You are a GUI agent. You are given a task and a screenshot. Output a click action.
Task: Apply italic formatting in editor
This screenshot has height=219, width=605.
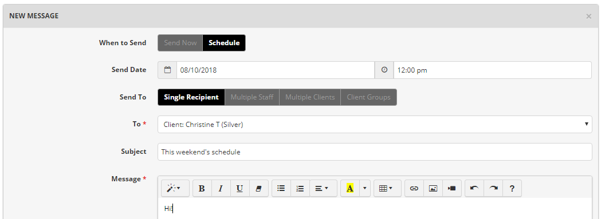tap(221, 189)
